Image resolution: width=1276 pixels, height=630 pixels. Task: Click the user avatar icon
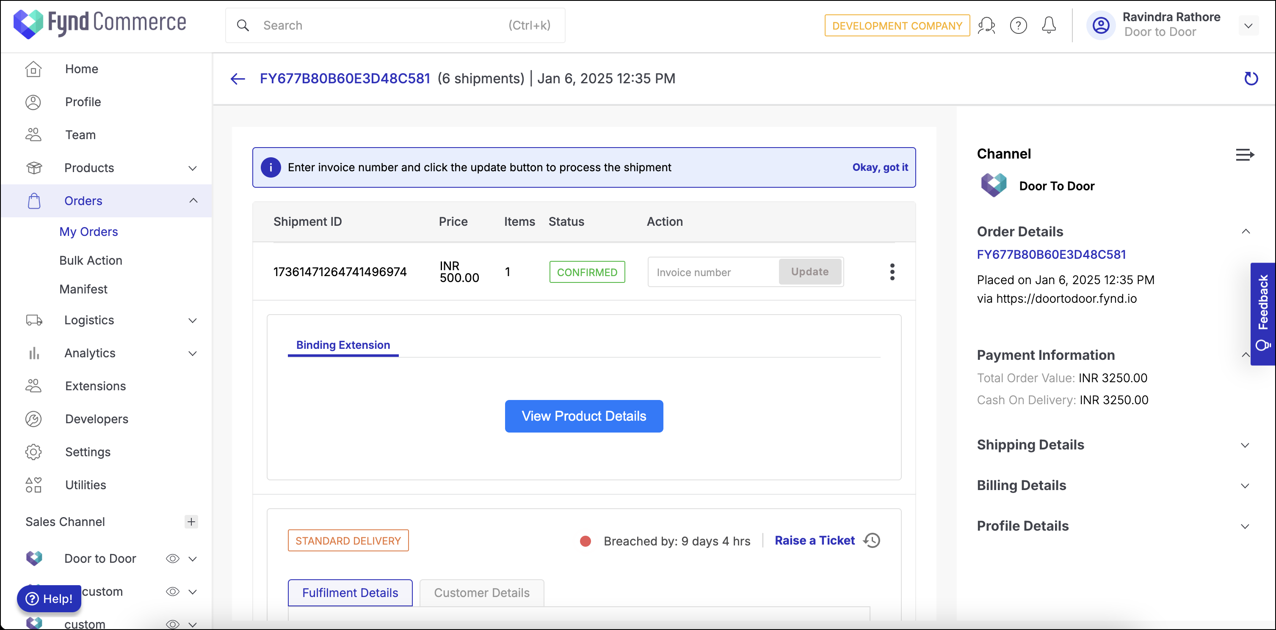pyautogui.click(x=1101, y=25)
